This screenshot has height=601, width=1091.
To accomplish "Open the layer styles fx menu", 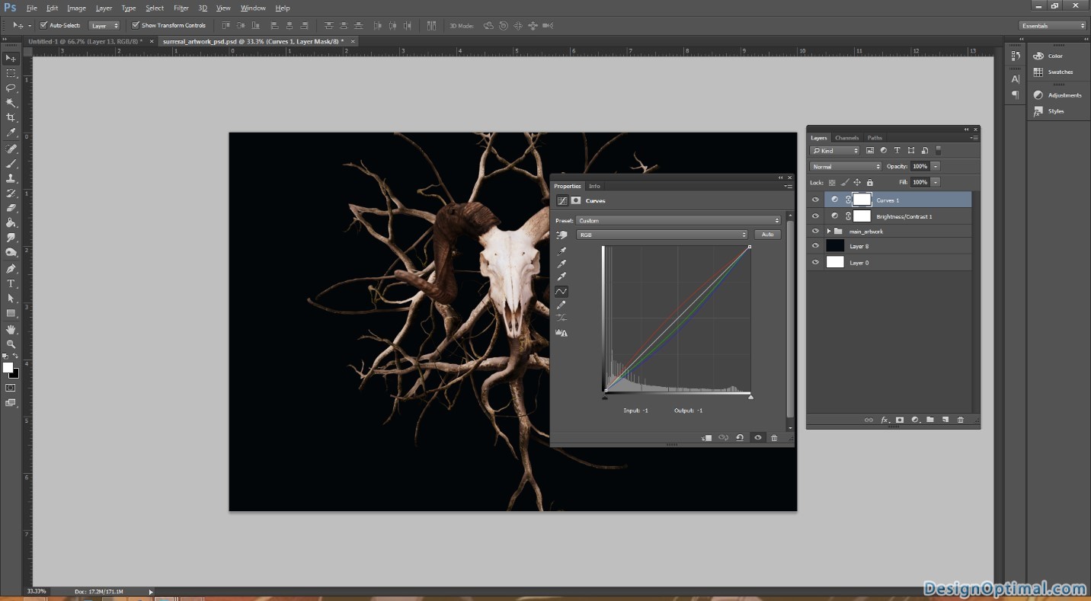I will click(x=885, y=420).
